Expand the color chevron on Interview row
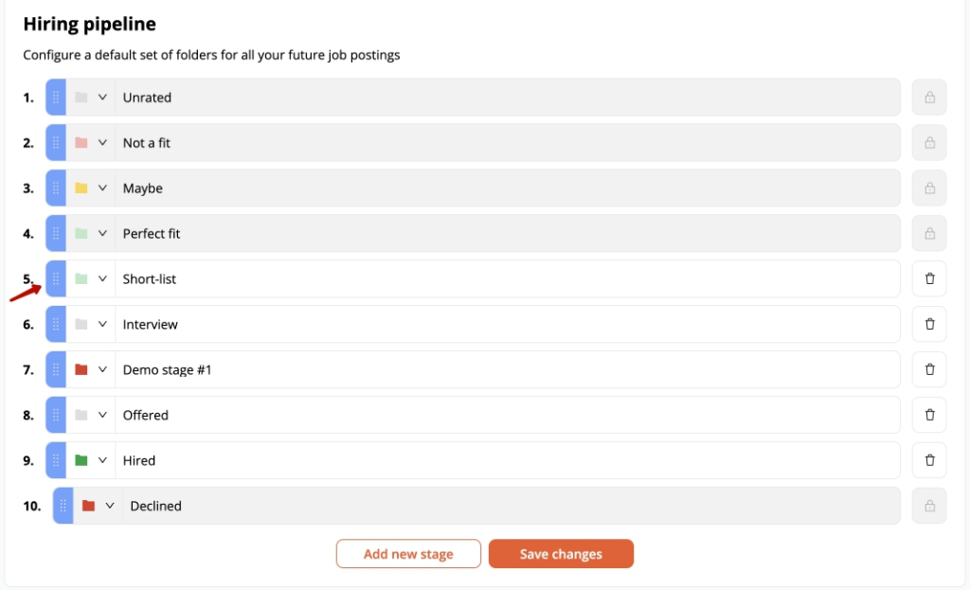The height and width of the screenshot is (590, 970). point(102,324)
